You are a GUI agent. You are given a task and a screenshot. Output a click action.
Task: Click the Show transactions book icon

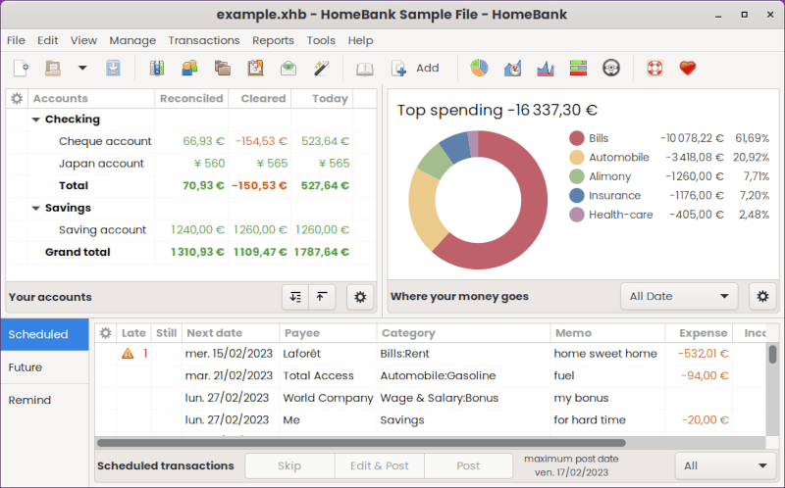pyautogui.click(x=364, y=69)
